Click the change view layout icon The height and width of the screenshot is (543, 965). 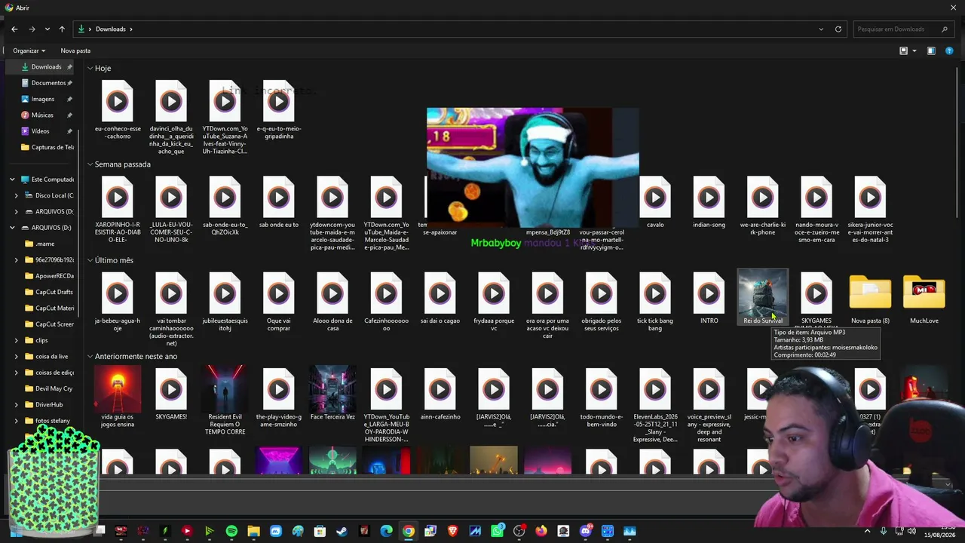pos(903,51)
